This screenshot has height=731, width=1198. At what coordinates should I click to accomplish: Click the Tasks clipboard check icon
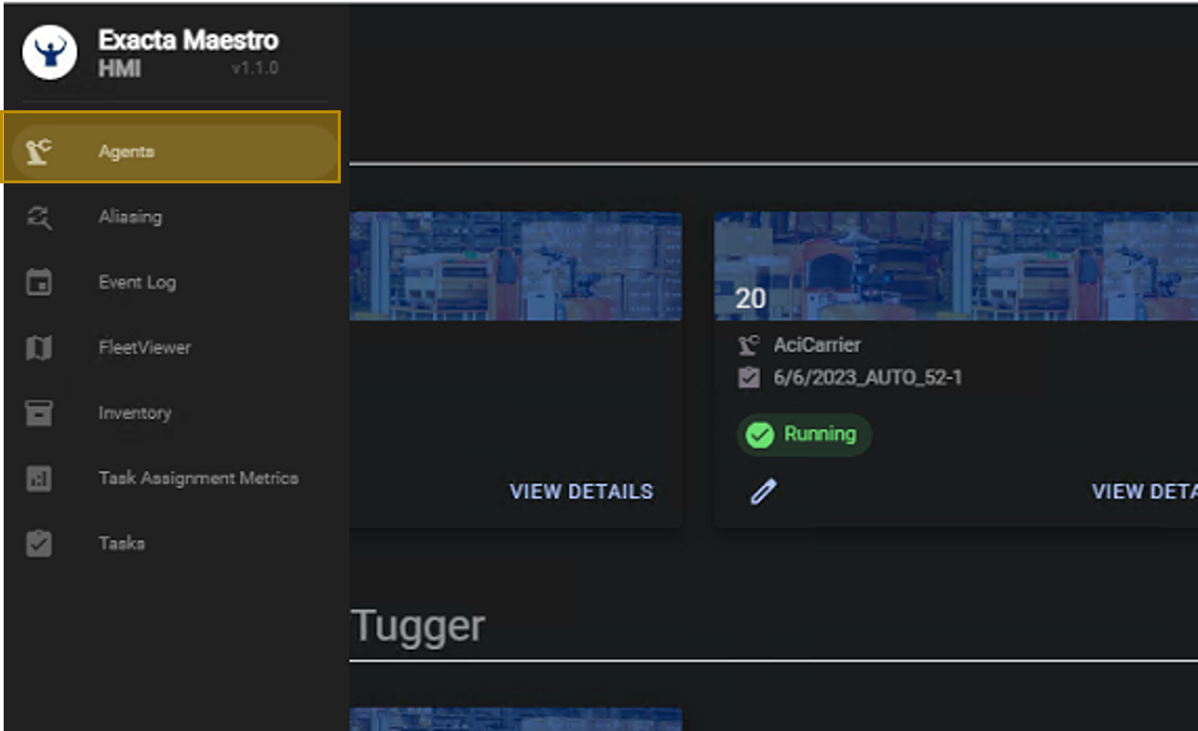pyautogui.click(x=39, y=543)
